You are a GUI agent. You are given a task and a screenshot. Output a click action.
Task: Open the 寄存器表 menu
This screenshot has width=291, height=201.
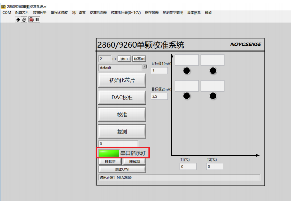pos(151,13)
